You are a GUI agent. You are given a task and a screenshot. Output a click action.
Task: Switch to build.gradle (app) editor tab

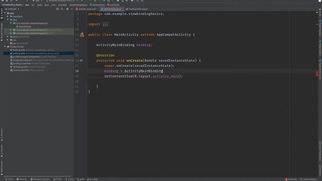(137, 9)
